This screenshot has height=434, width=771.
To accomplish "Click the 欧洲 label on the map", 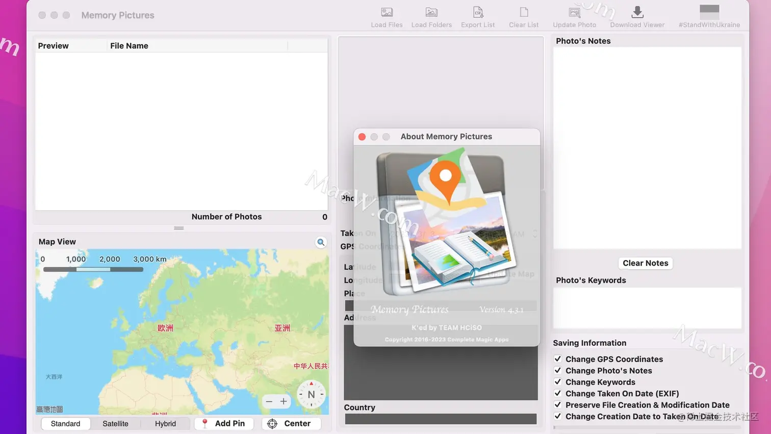I will pyautogui.click(x=165, y=328).
